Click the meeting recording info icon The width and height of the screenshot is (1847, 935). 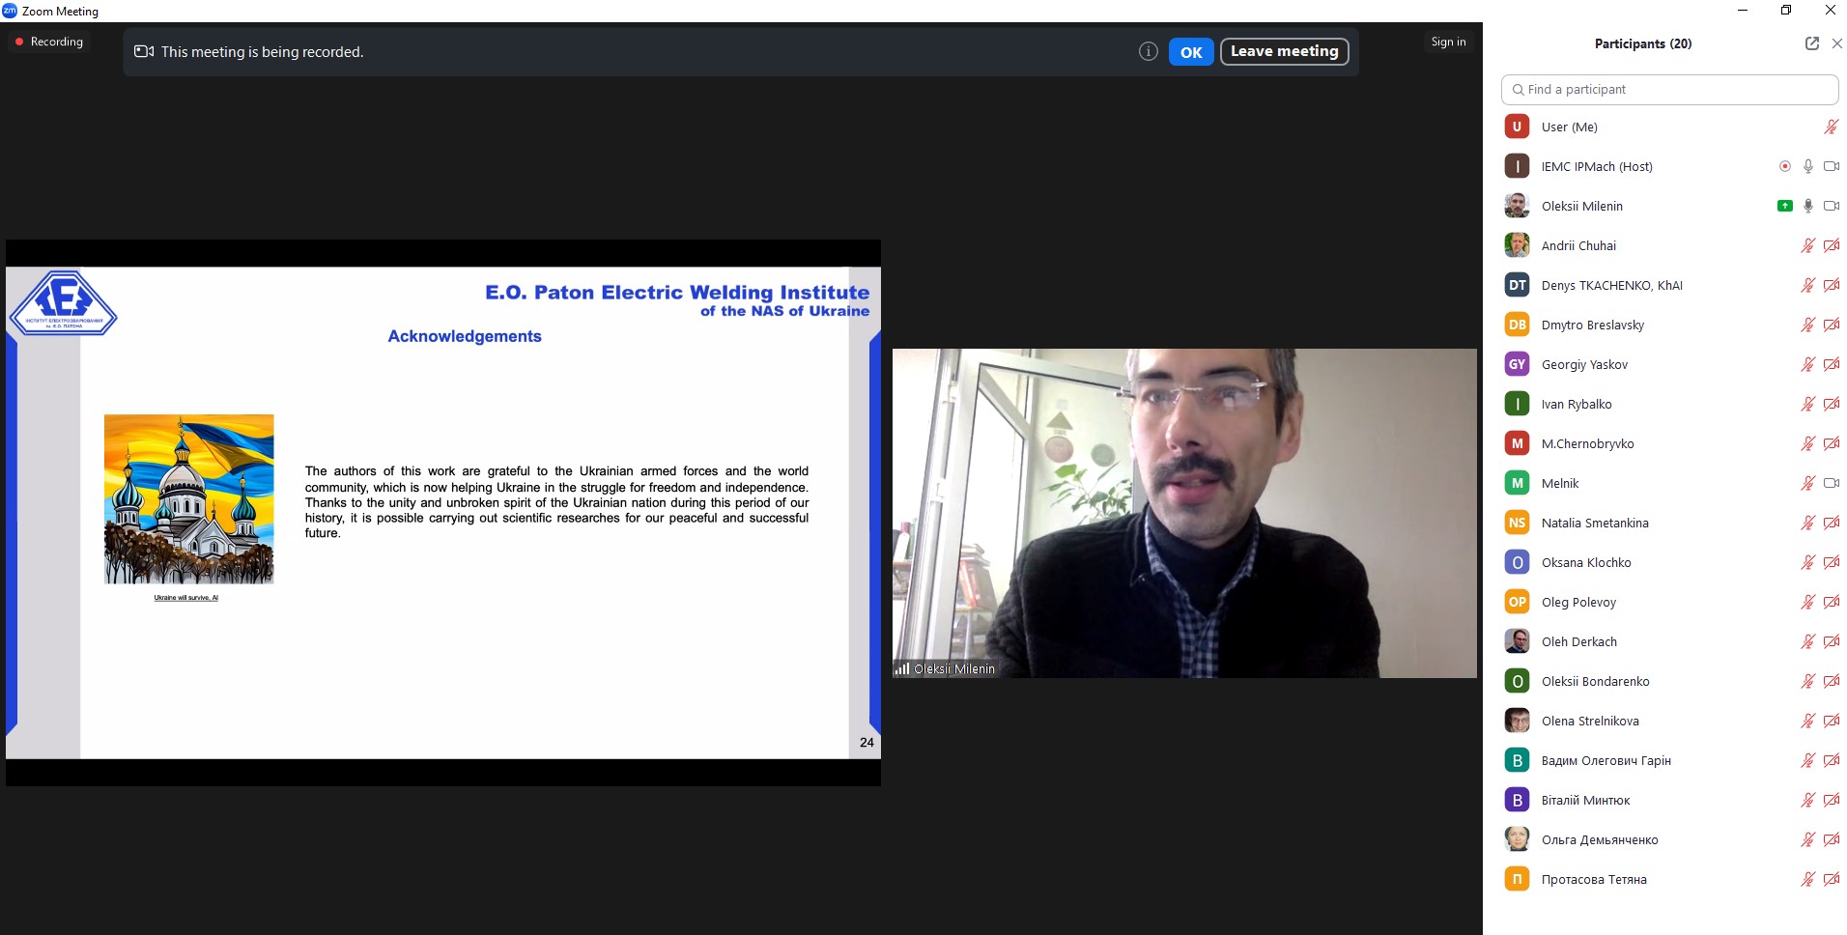(x=1148, y=52)
